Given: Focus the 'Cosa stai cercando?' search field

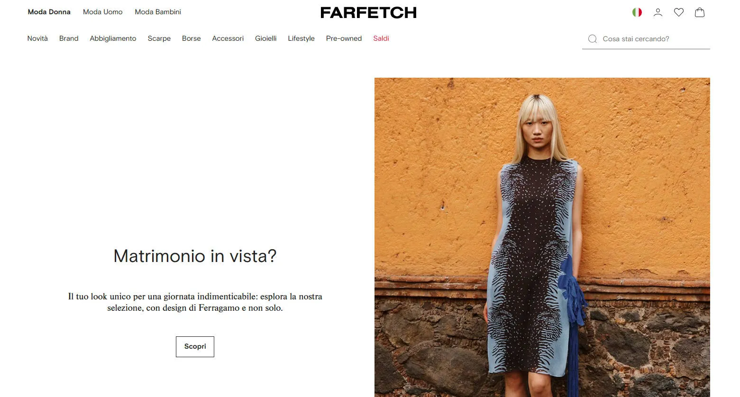Looking at the screenshot, I should click(x=646, y=39).
